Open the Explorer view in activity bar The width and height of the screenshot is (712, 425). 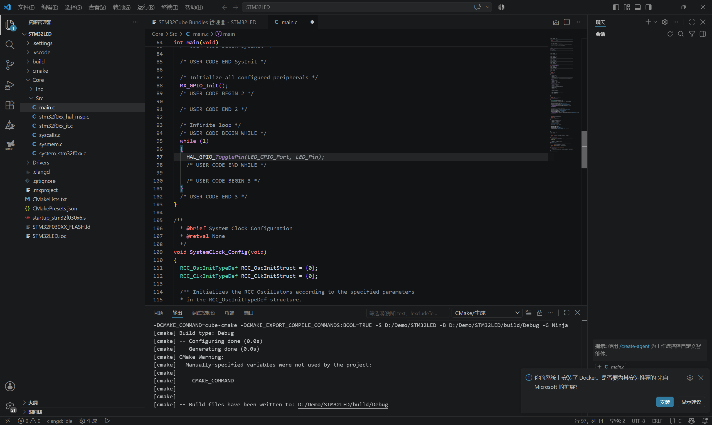click(10, 25)
